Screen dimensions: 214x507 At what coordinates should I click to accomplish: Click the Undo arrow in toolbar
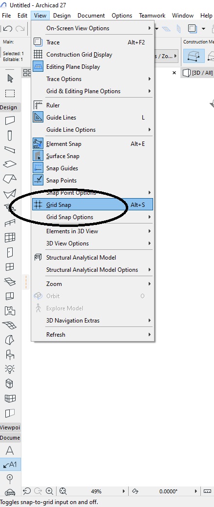[x=8, y=28]
